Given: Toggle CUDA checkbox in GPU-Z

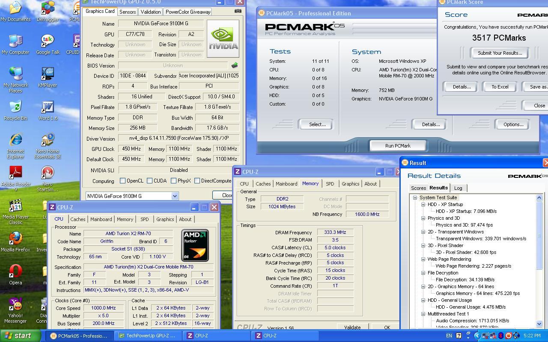Looking at the screenshot, I should coord(149,181).
